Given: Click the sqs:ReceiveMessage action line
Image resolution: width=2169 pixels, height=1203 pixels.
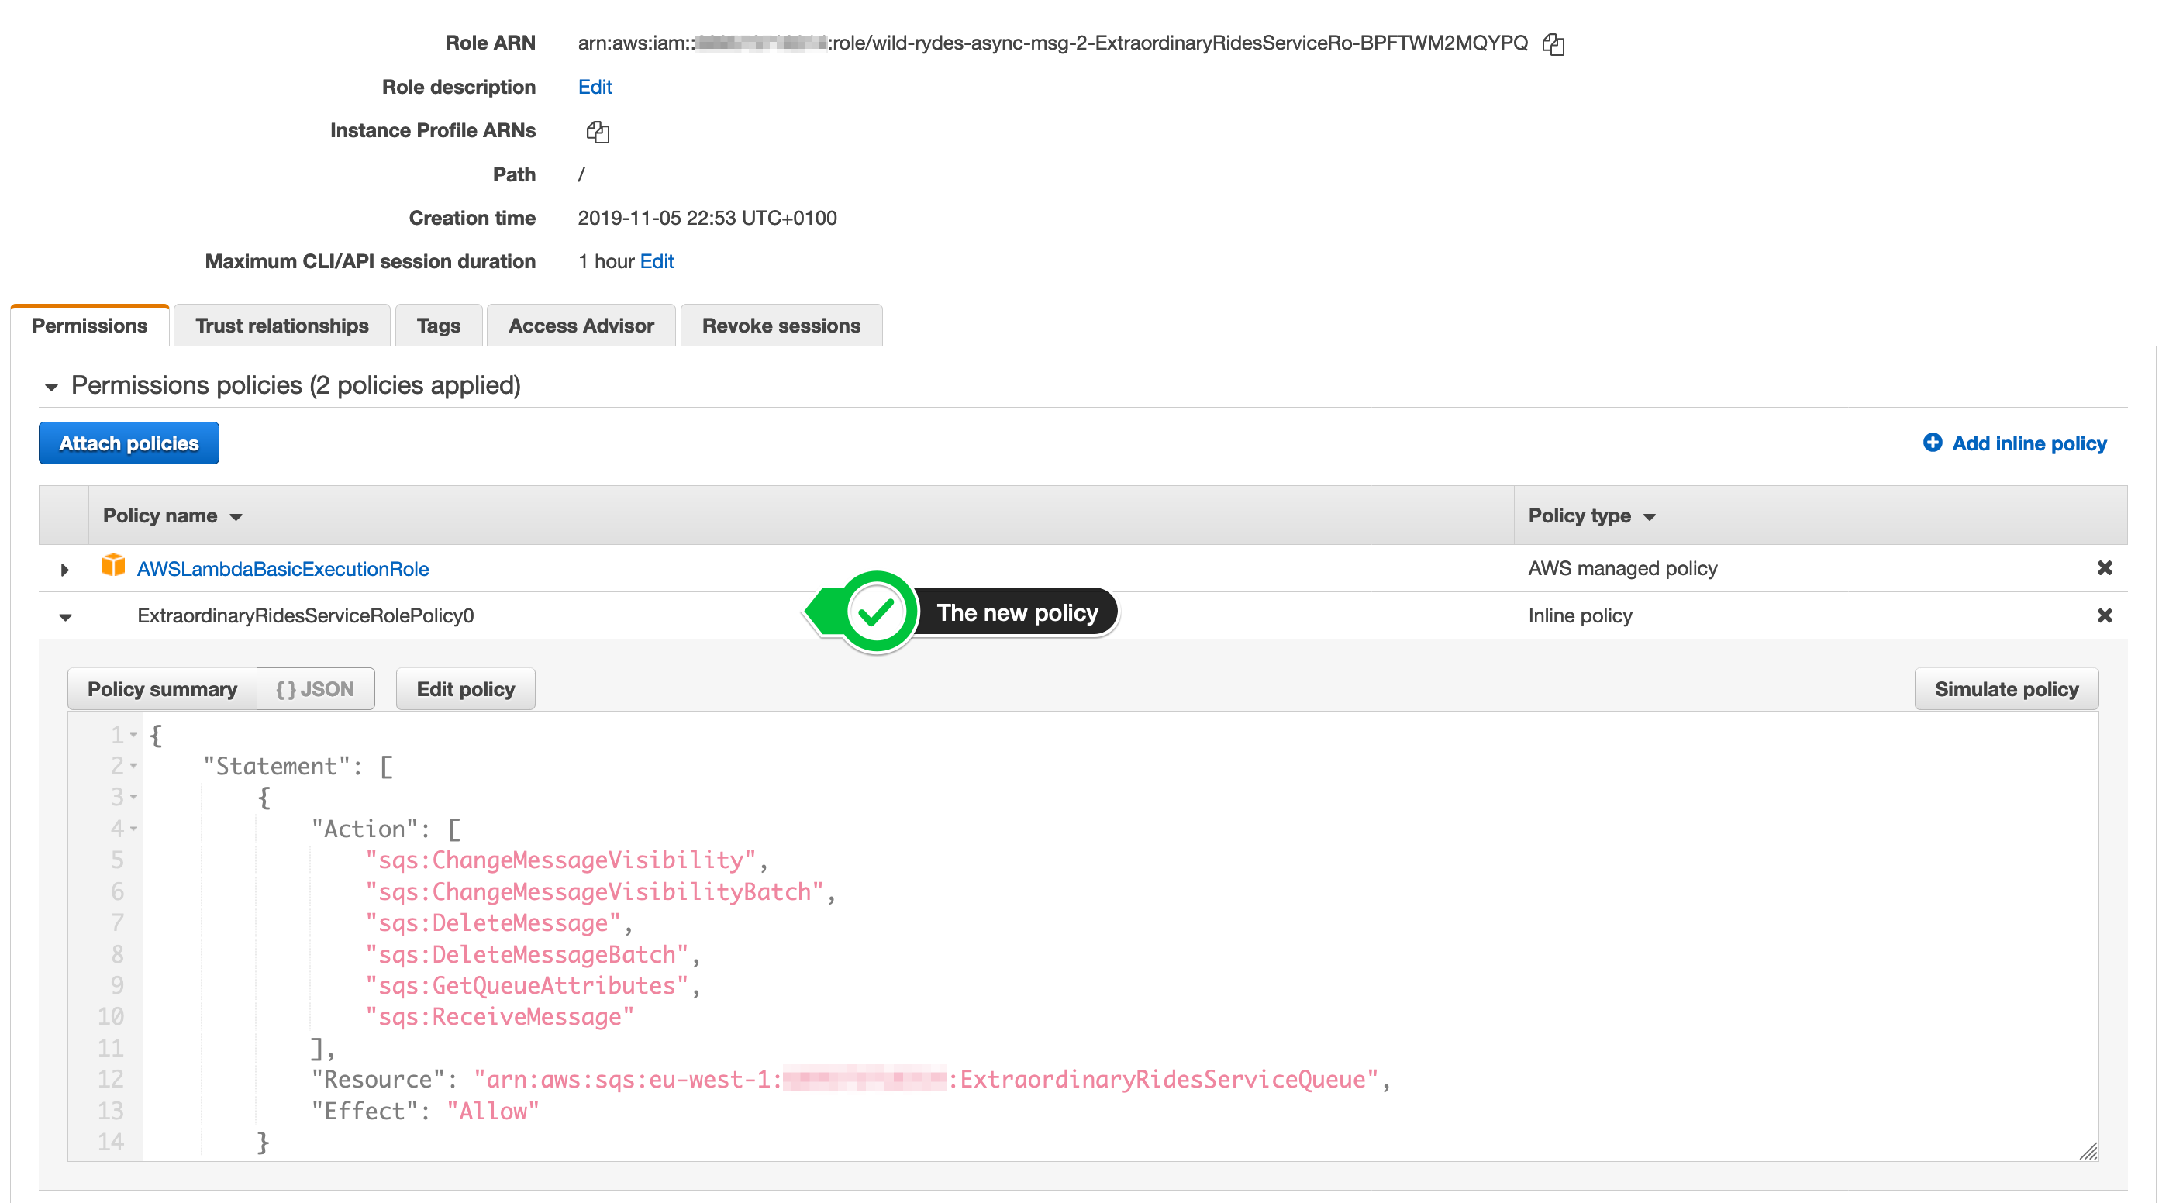Looking at the screenshot, I should (x=499, y=1017).
